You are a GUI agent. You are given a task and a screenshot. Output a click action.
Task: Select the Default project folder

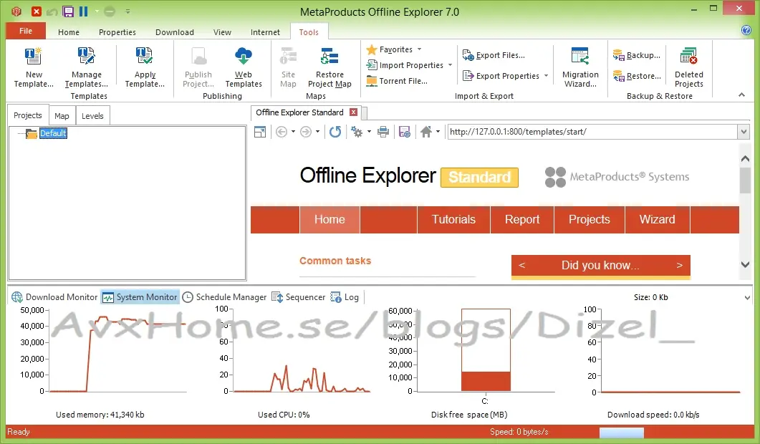point(53,133)
